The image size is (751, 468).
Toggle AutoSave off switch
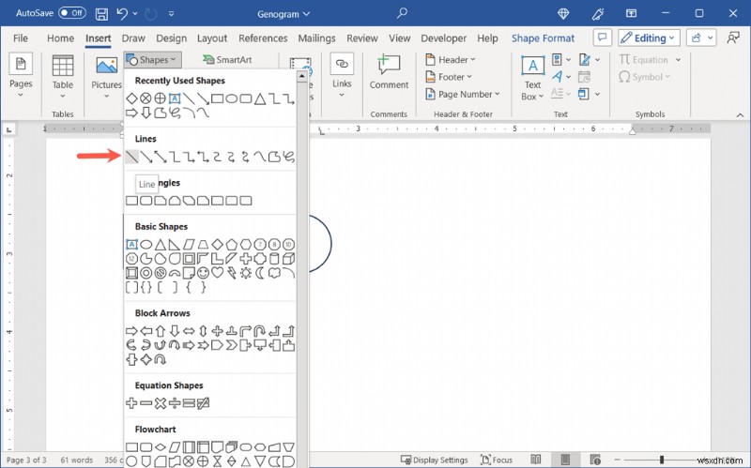coord(72,13)
